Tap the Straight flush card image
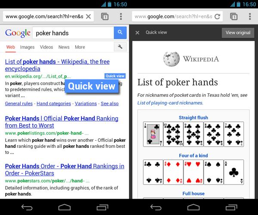This screenshot has width=258, height=215. point(193,134)
